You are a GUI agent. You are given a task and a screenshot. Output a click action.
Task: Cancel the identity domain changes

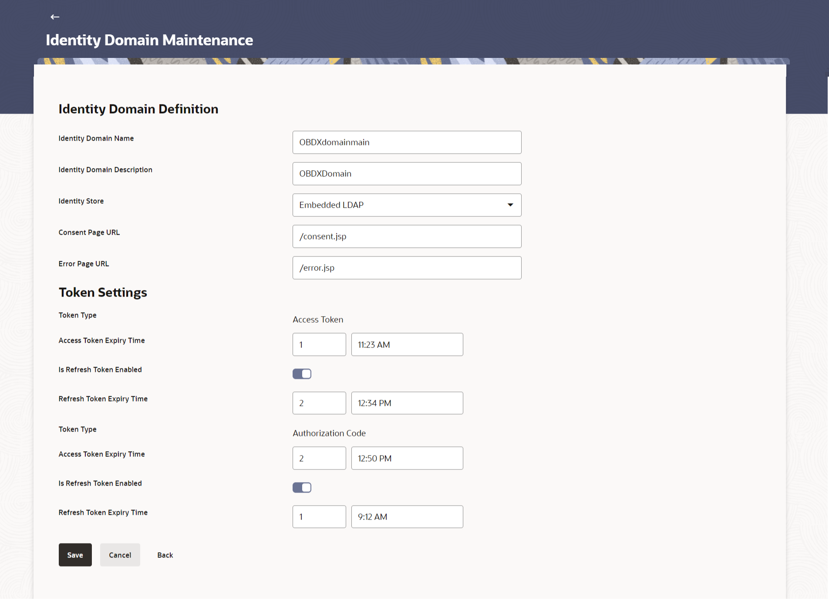120,555
